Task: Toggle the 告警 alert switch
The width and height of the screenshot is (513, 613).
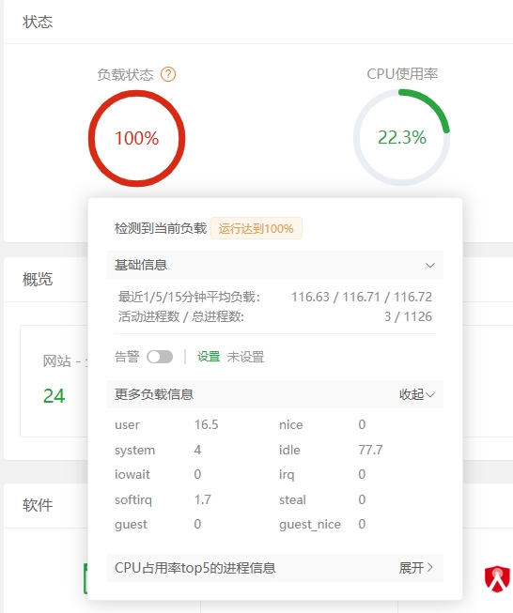Action: [x=160, y=357]
